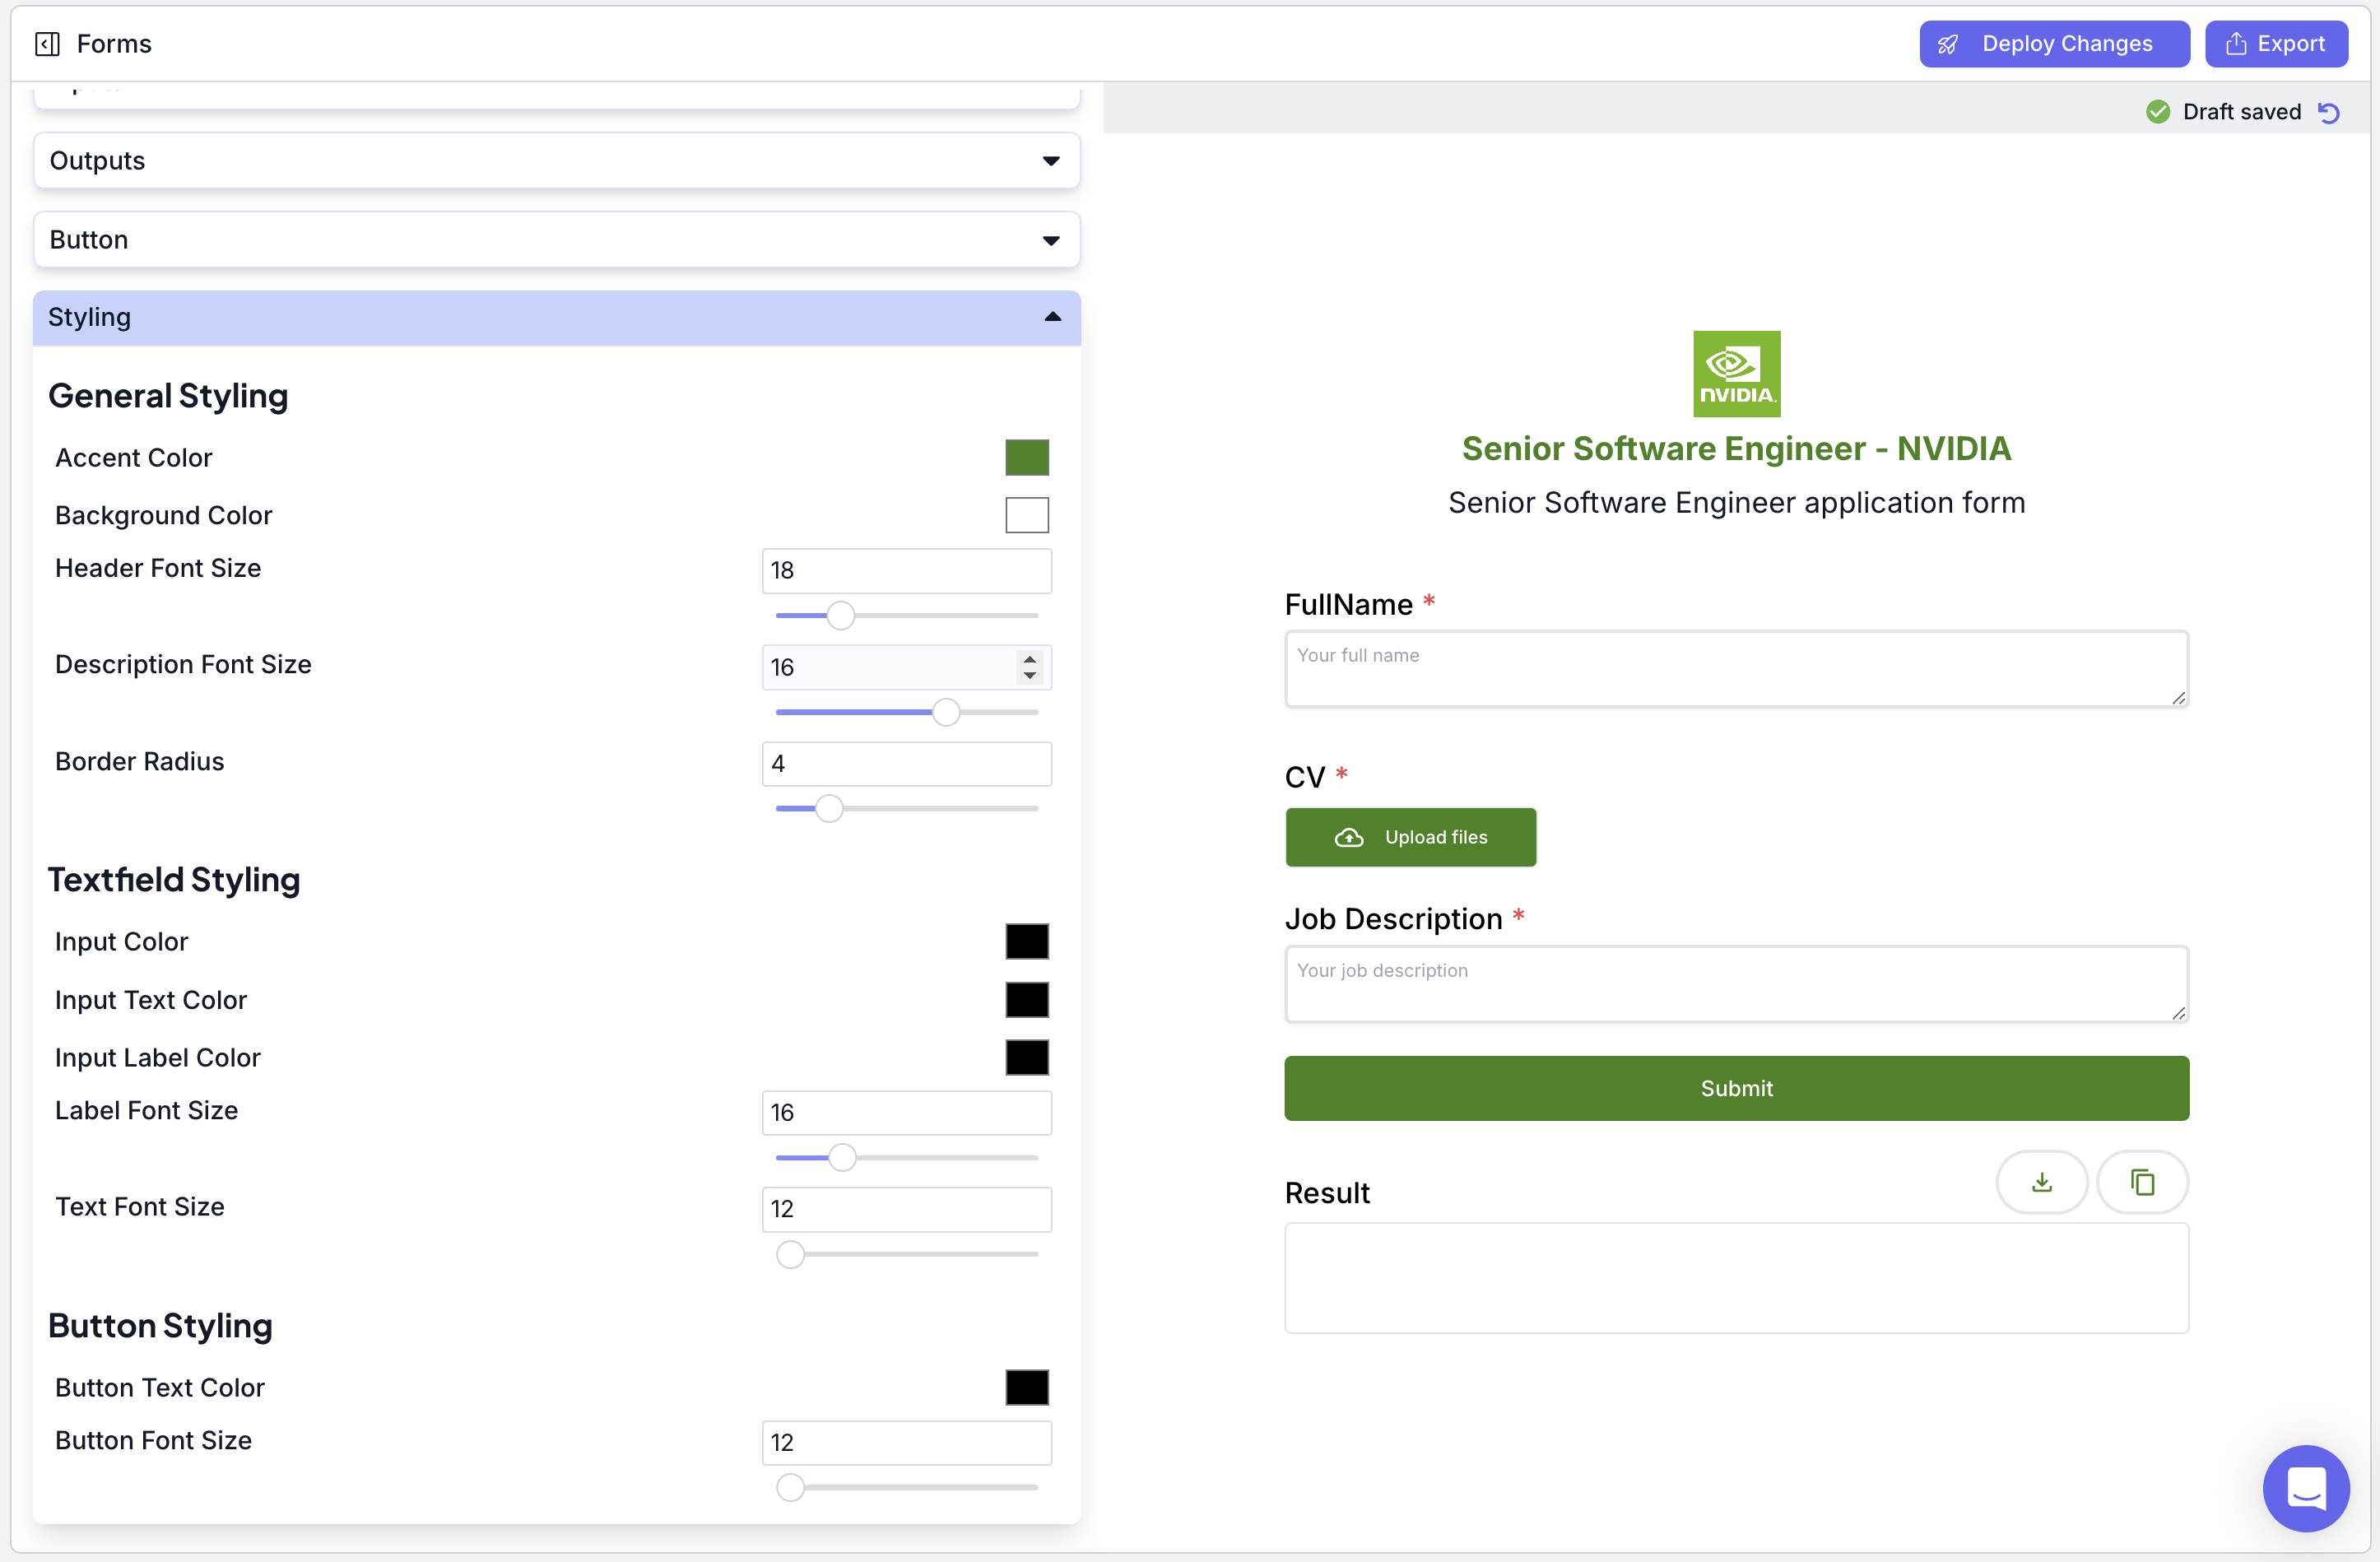Pick a Background Color swatch

click(x=1027, y=515)
